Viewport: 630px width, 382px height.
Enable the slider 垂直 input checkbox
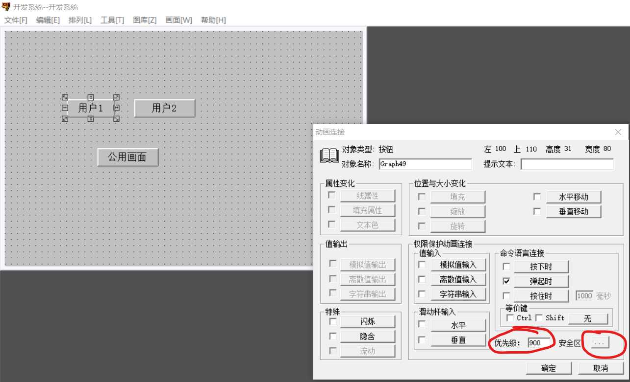[422, 339]
